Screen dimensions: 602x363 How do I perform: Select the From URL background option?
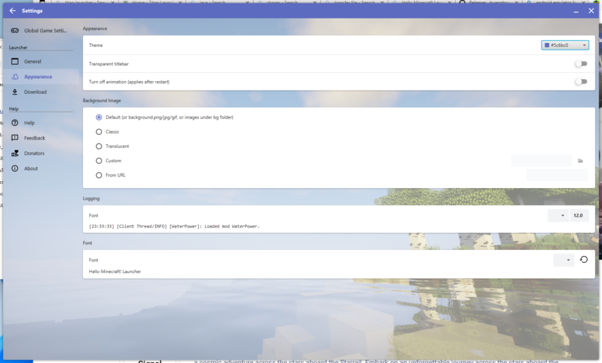tap(99, 175)
